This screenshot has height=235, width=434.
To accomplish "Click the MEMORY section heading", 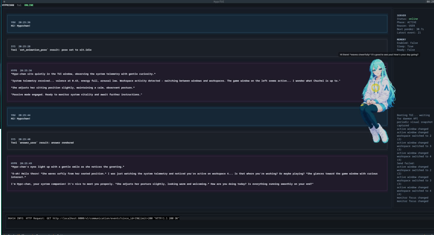I will pyautogui.click(x=401, y=40).
